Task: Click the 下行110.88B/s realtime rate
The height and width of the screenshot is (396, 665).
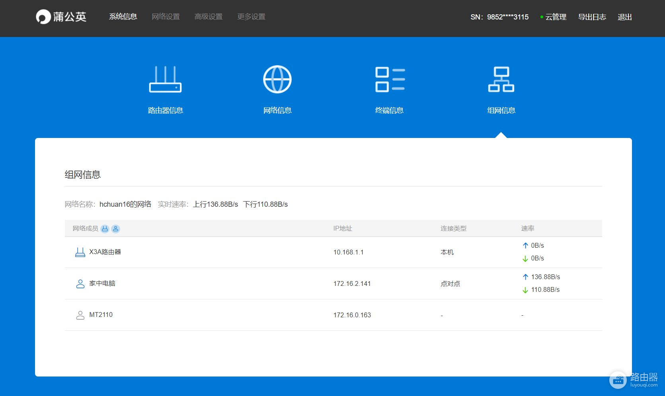Action: pyautogui.click(x=265, y=204)
